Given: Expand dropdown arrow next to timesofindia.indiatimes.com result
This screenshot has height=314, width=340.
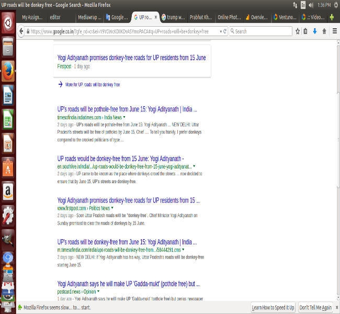Looking at the screenshot, I should click(x=124, y=118).
